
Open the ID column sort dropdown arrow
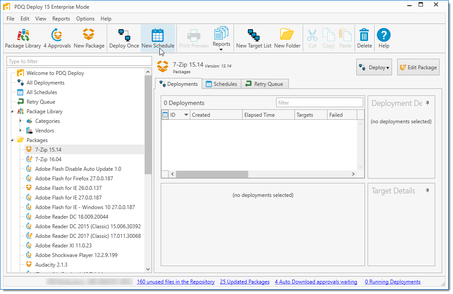pos(186,115)
